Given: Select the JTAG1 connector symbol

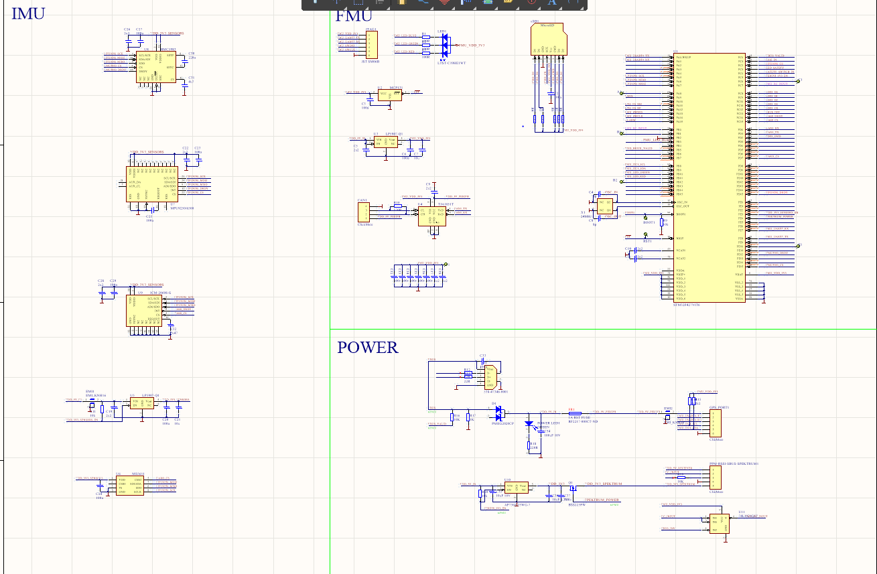Looking at the screenshot, I should point(370,46).
